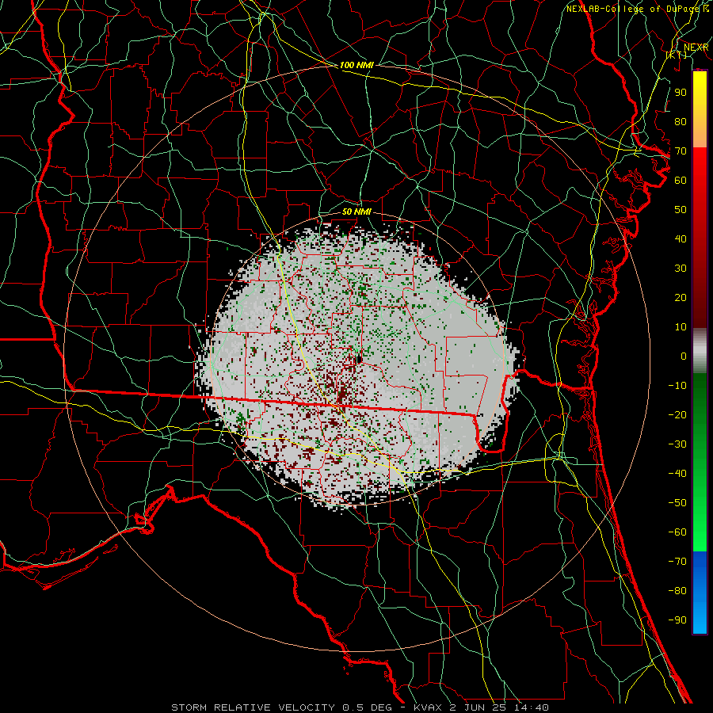Image resolution: width=713 pixels, height=713 pixels.
Task: Click the bright red segment of color bar
Action: (x=700, y=166)
